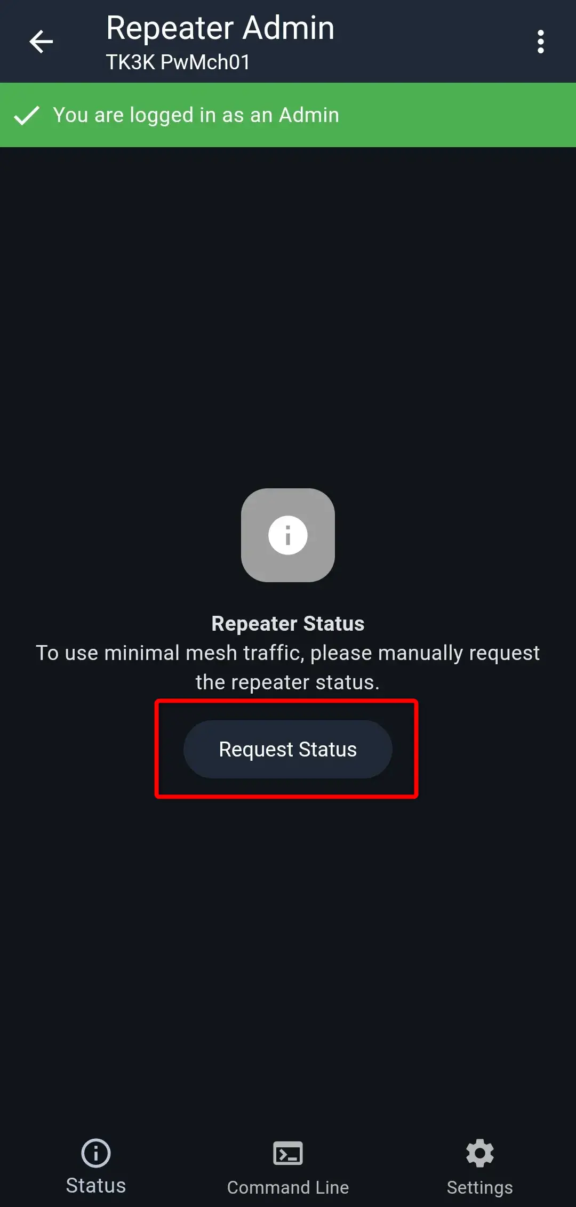The width and height of the screenshot is (576, 1207).
Task: Tap the empty area below Request Status
Action: (288, 960)
